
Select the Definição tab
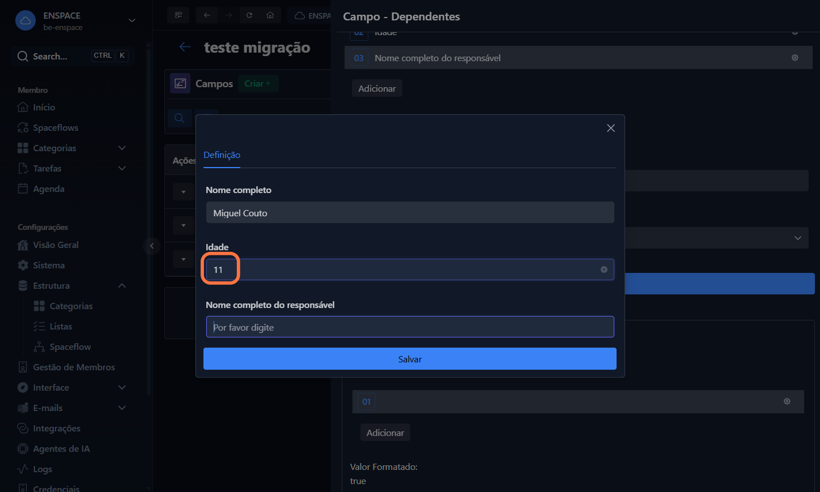(x=222, y=155)
